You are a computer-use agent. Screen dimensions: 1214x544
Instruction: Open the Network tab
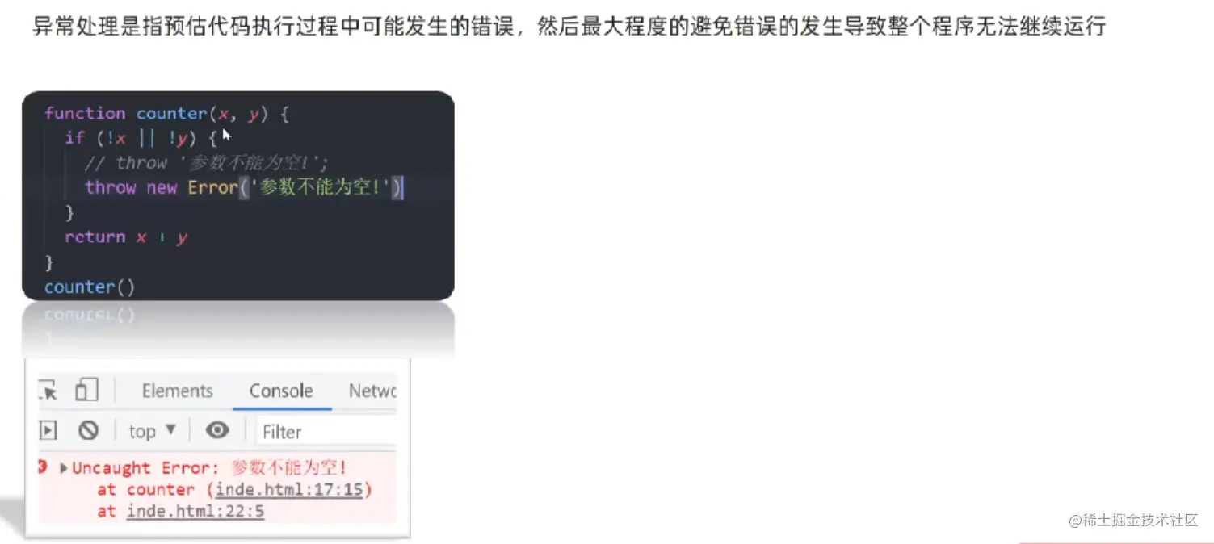click(372, 391)
